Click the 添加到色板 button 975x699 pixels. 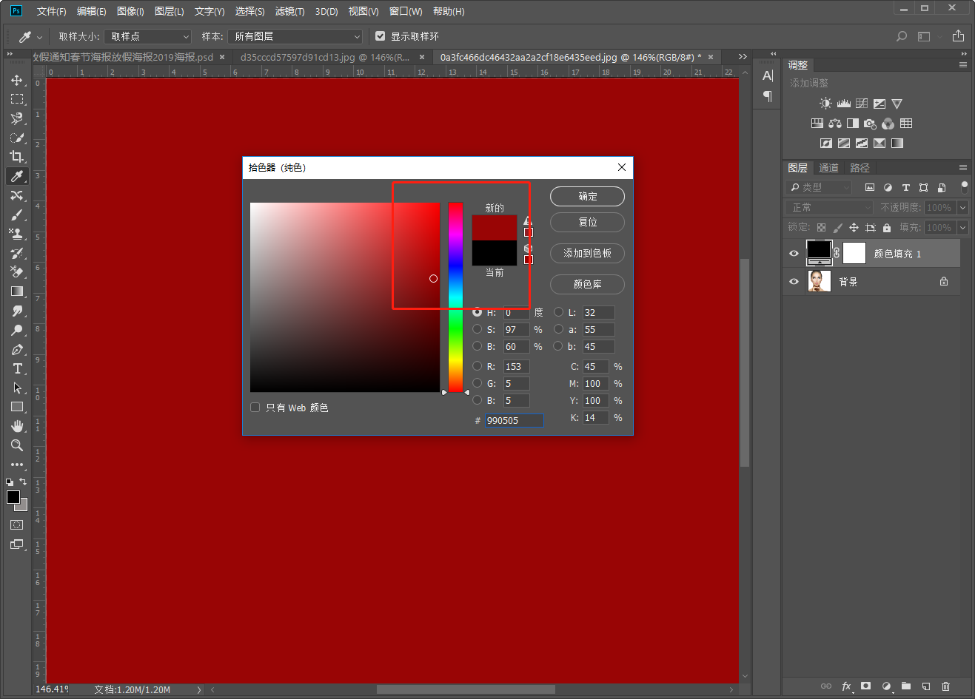tap(587, 254)
